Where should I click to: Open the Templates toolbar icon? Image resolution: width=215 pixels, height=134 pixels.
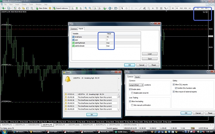[116, 8]
